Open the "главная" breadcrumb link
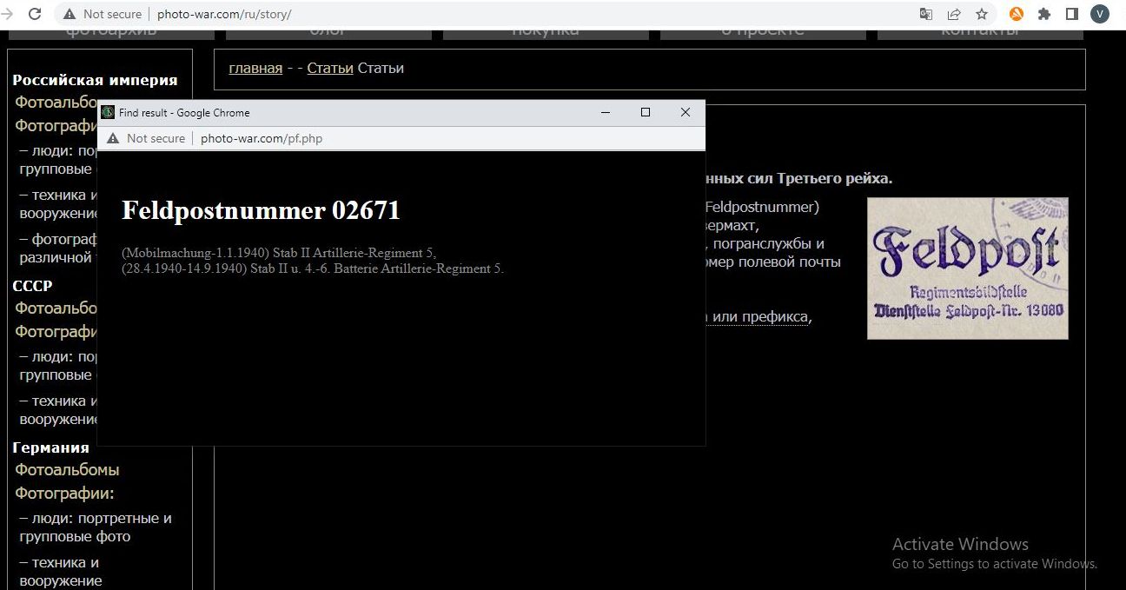 click(255, 68)
